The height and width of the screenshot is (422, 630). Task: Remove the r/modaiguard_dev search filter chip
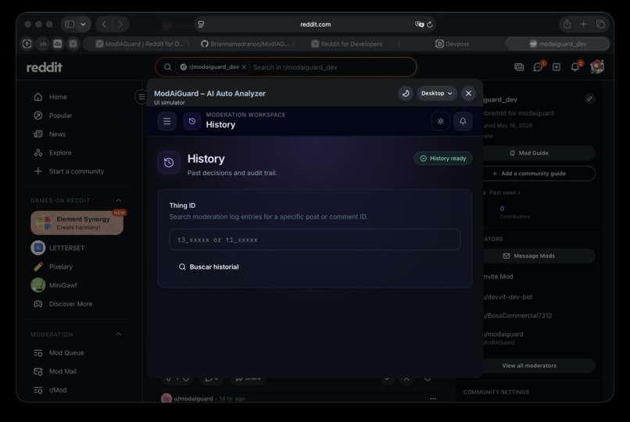pyautogui.click(x=244, y=67)
